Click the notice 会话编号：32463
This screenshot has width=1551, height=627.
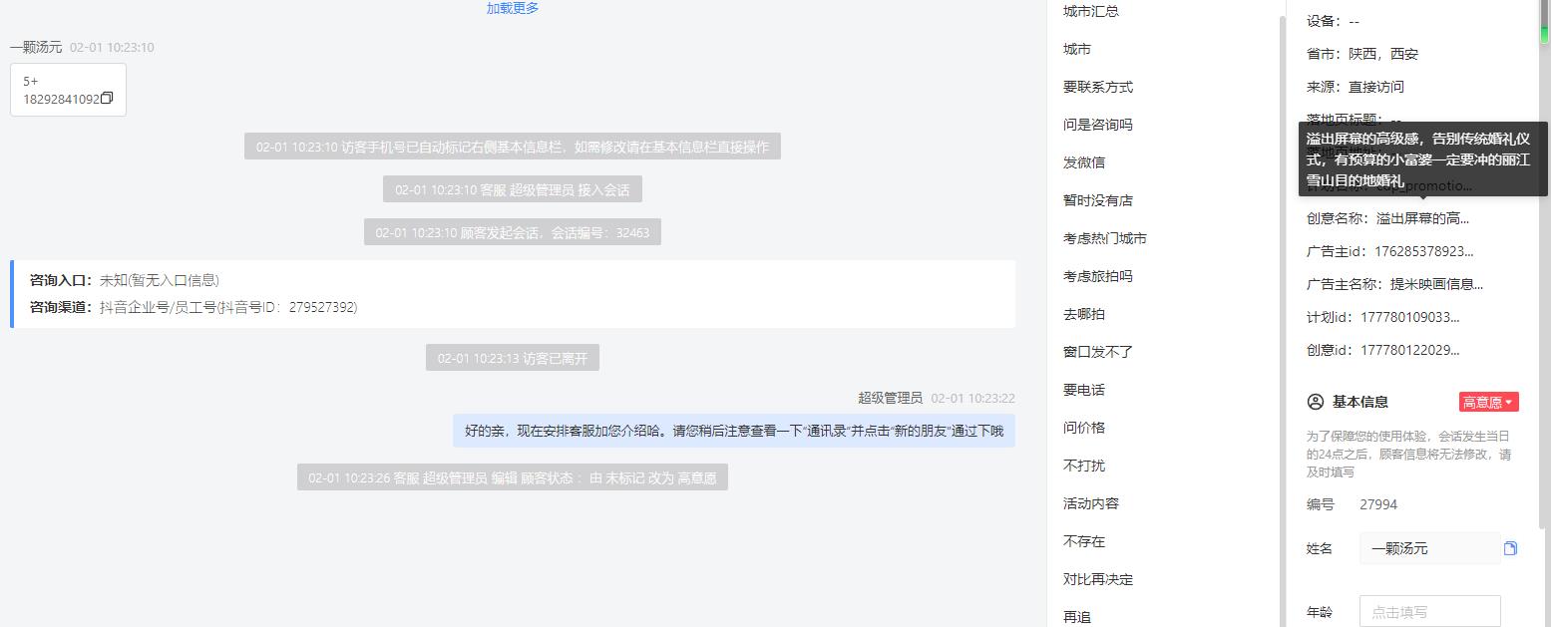pyautogui.click(x=513, y=232)
